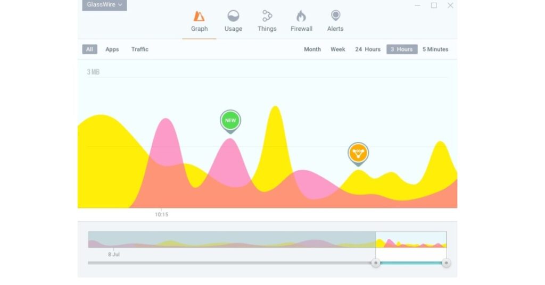Click the left timeline range handle

[375, 263]
